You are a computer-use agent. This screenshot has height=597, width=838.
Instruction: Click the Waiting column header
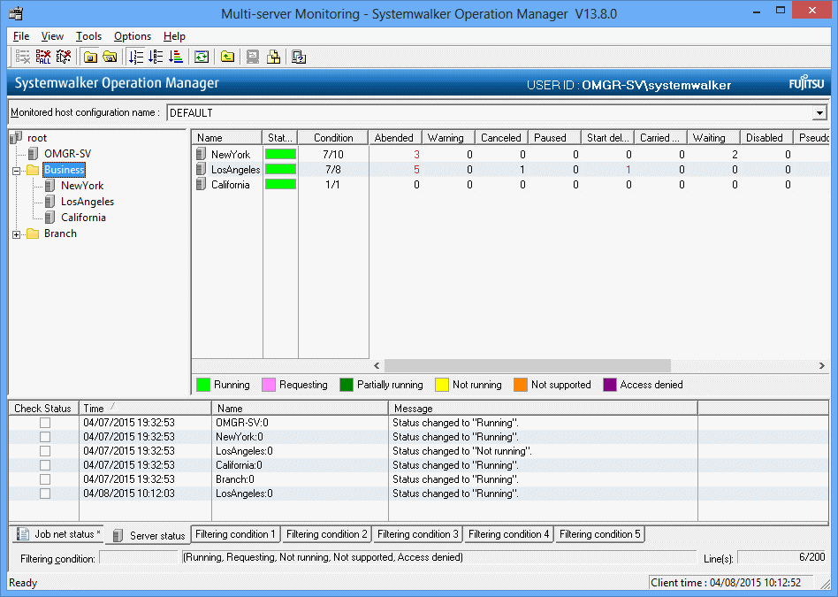pyautogui.click(x=713, y=137)
